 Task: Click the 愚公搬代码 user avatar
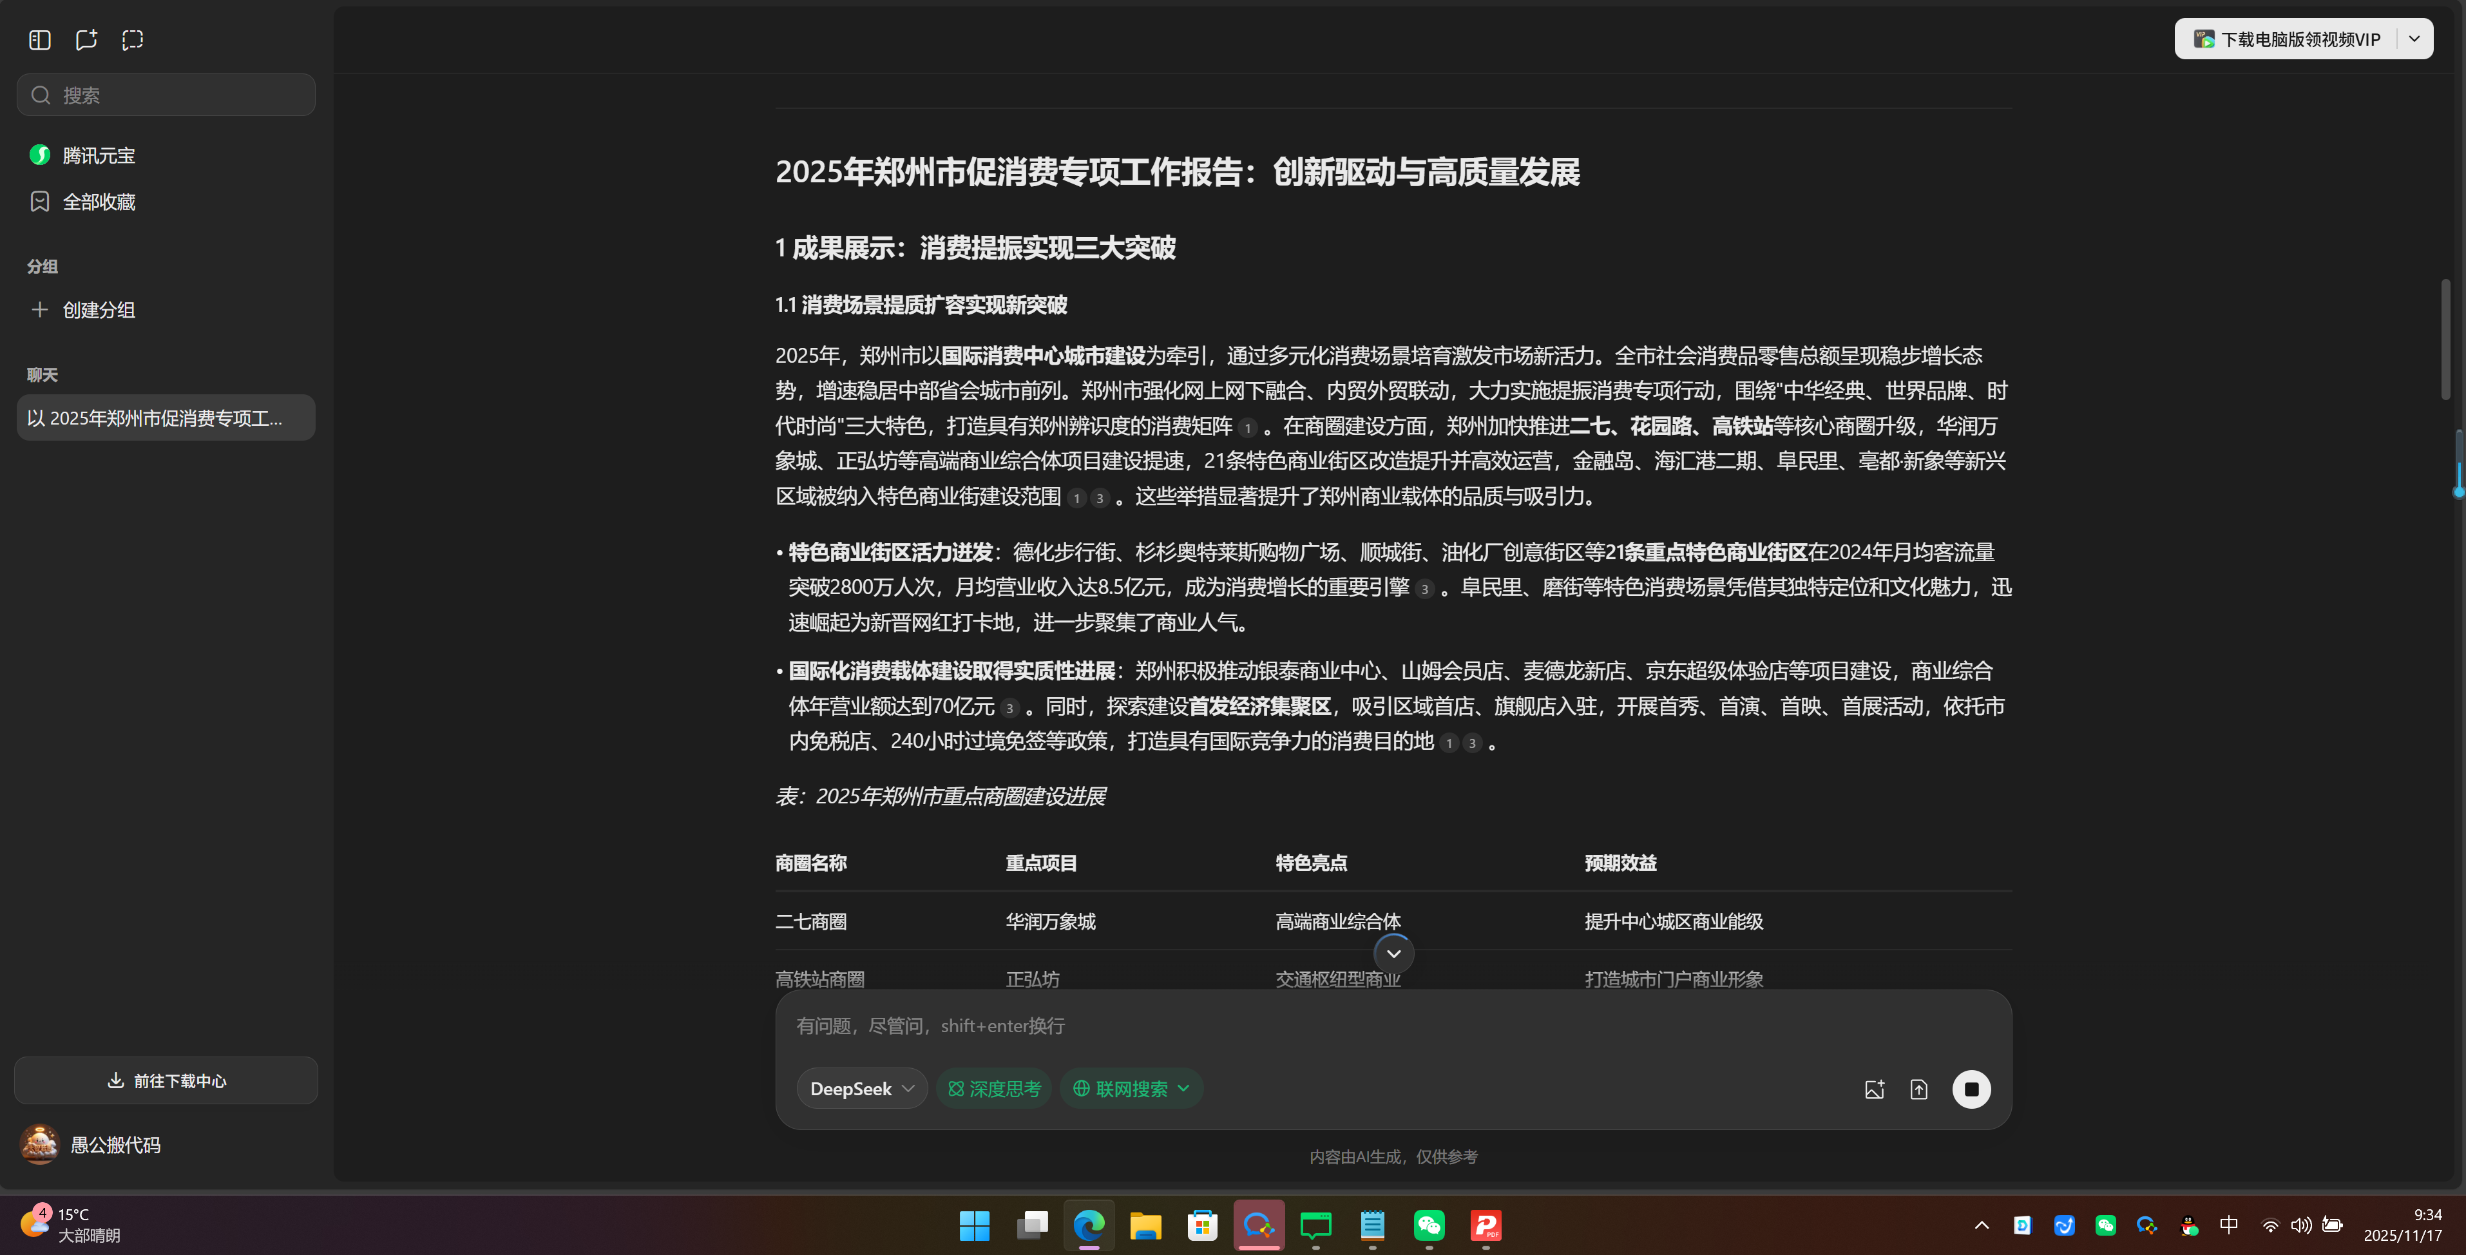point(39,1144)
